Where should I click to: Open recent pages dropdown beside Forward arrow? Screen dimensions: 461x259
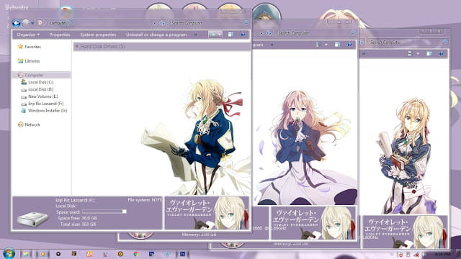[32, 23]
